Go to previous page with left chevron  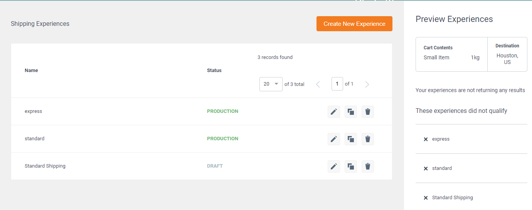pos(318,84)
